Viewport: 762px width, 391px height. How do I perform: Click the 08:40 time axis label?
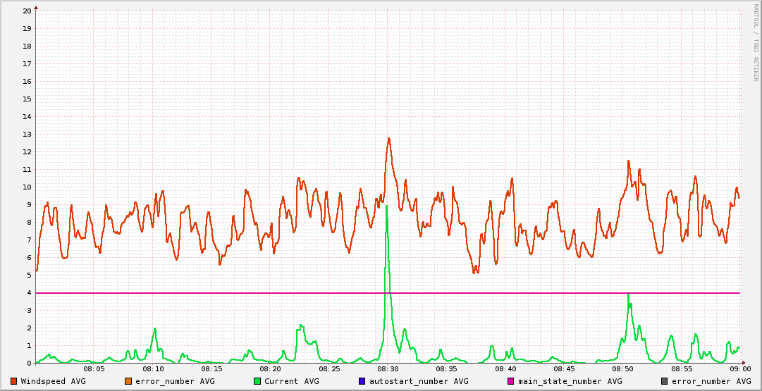(x=505, y=369)
